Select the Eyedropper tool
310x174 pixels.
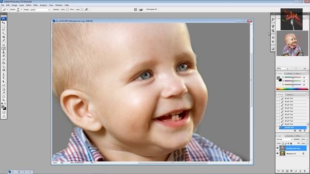point(3,93)
